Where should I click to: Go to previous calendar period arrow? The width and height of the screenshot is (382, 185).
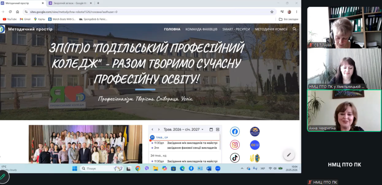click(x=152, y=129)
